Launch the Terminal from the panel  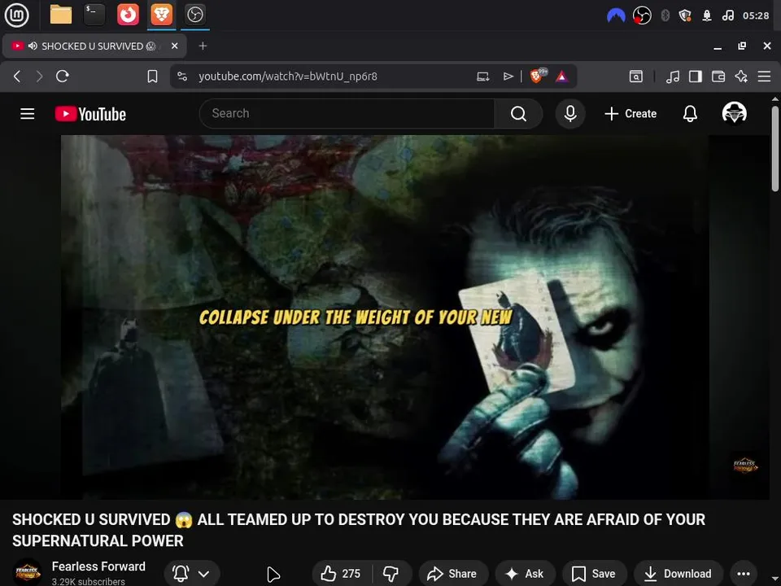point(94,15)
